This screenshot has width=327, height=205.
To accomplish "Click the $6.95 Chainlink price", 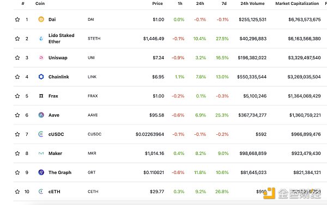I will (158, 77).
